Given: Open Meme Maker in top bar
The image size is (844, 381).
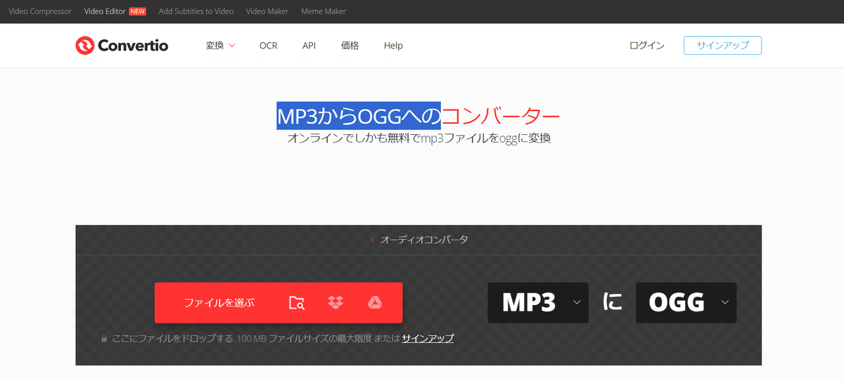Looking at the screenshot, I should tap(324, 11).
